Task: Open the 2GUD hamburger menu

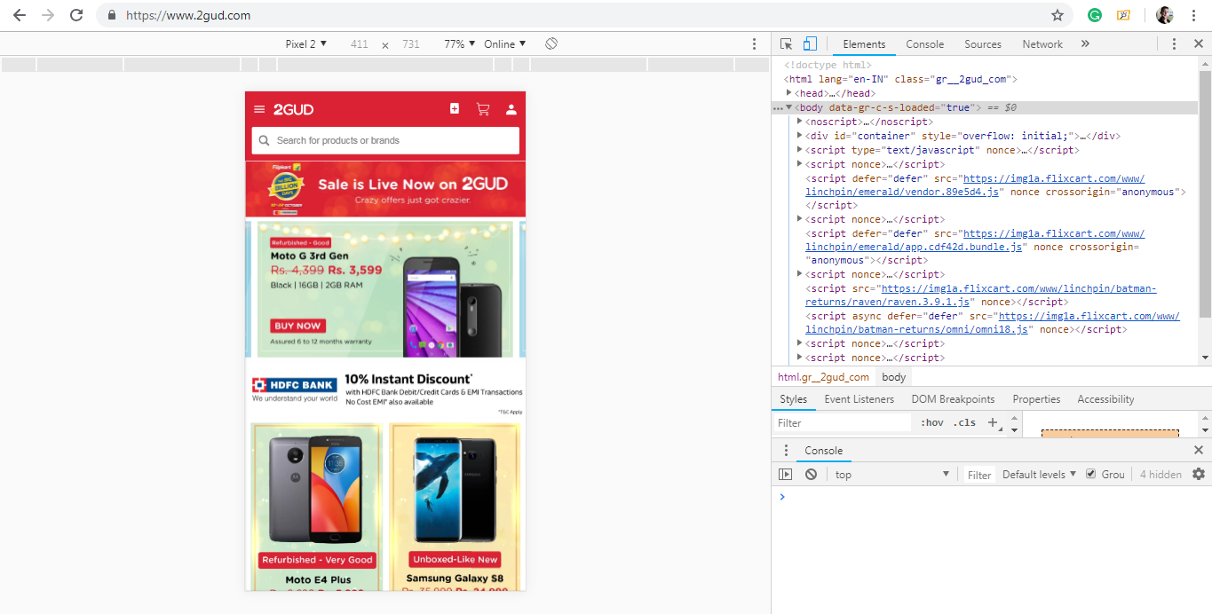Action: pos(259,109)
